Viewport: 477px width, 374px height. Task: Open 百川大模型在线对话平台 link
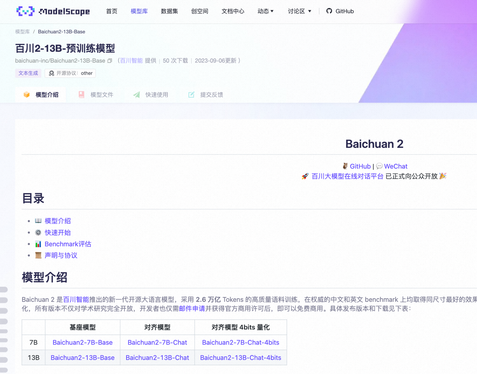click(348, 176)
